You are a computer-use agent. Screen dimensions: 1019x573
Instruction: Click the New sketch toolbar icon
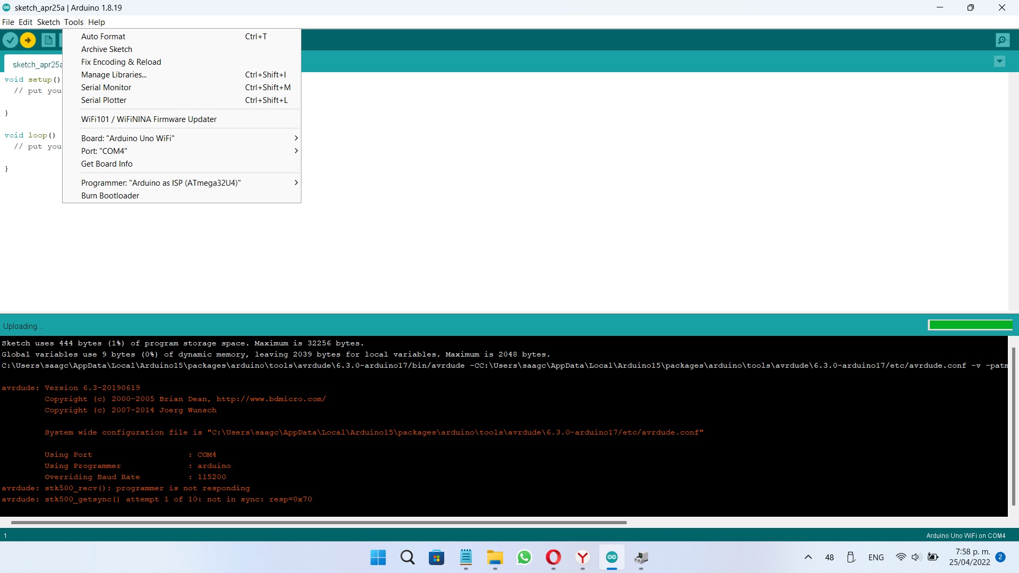pos(48,40)
